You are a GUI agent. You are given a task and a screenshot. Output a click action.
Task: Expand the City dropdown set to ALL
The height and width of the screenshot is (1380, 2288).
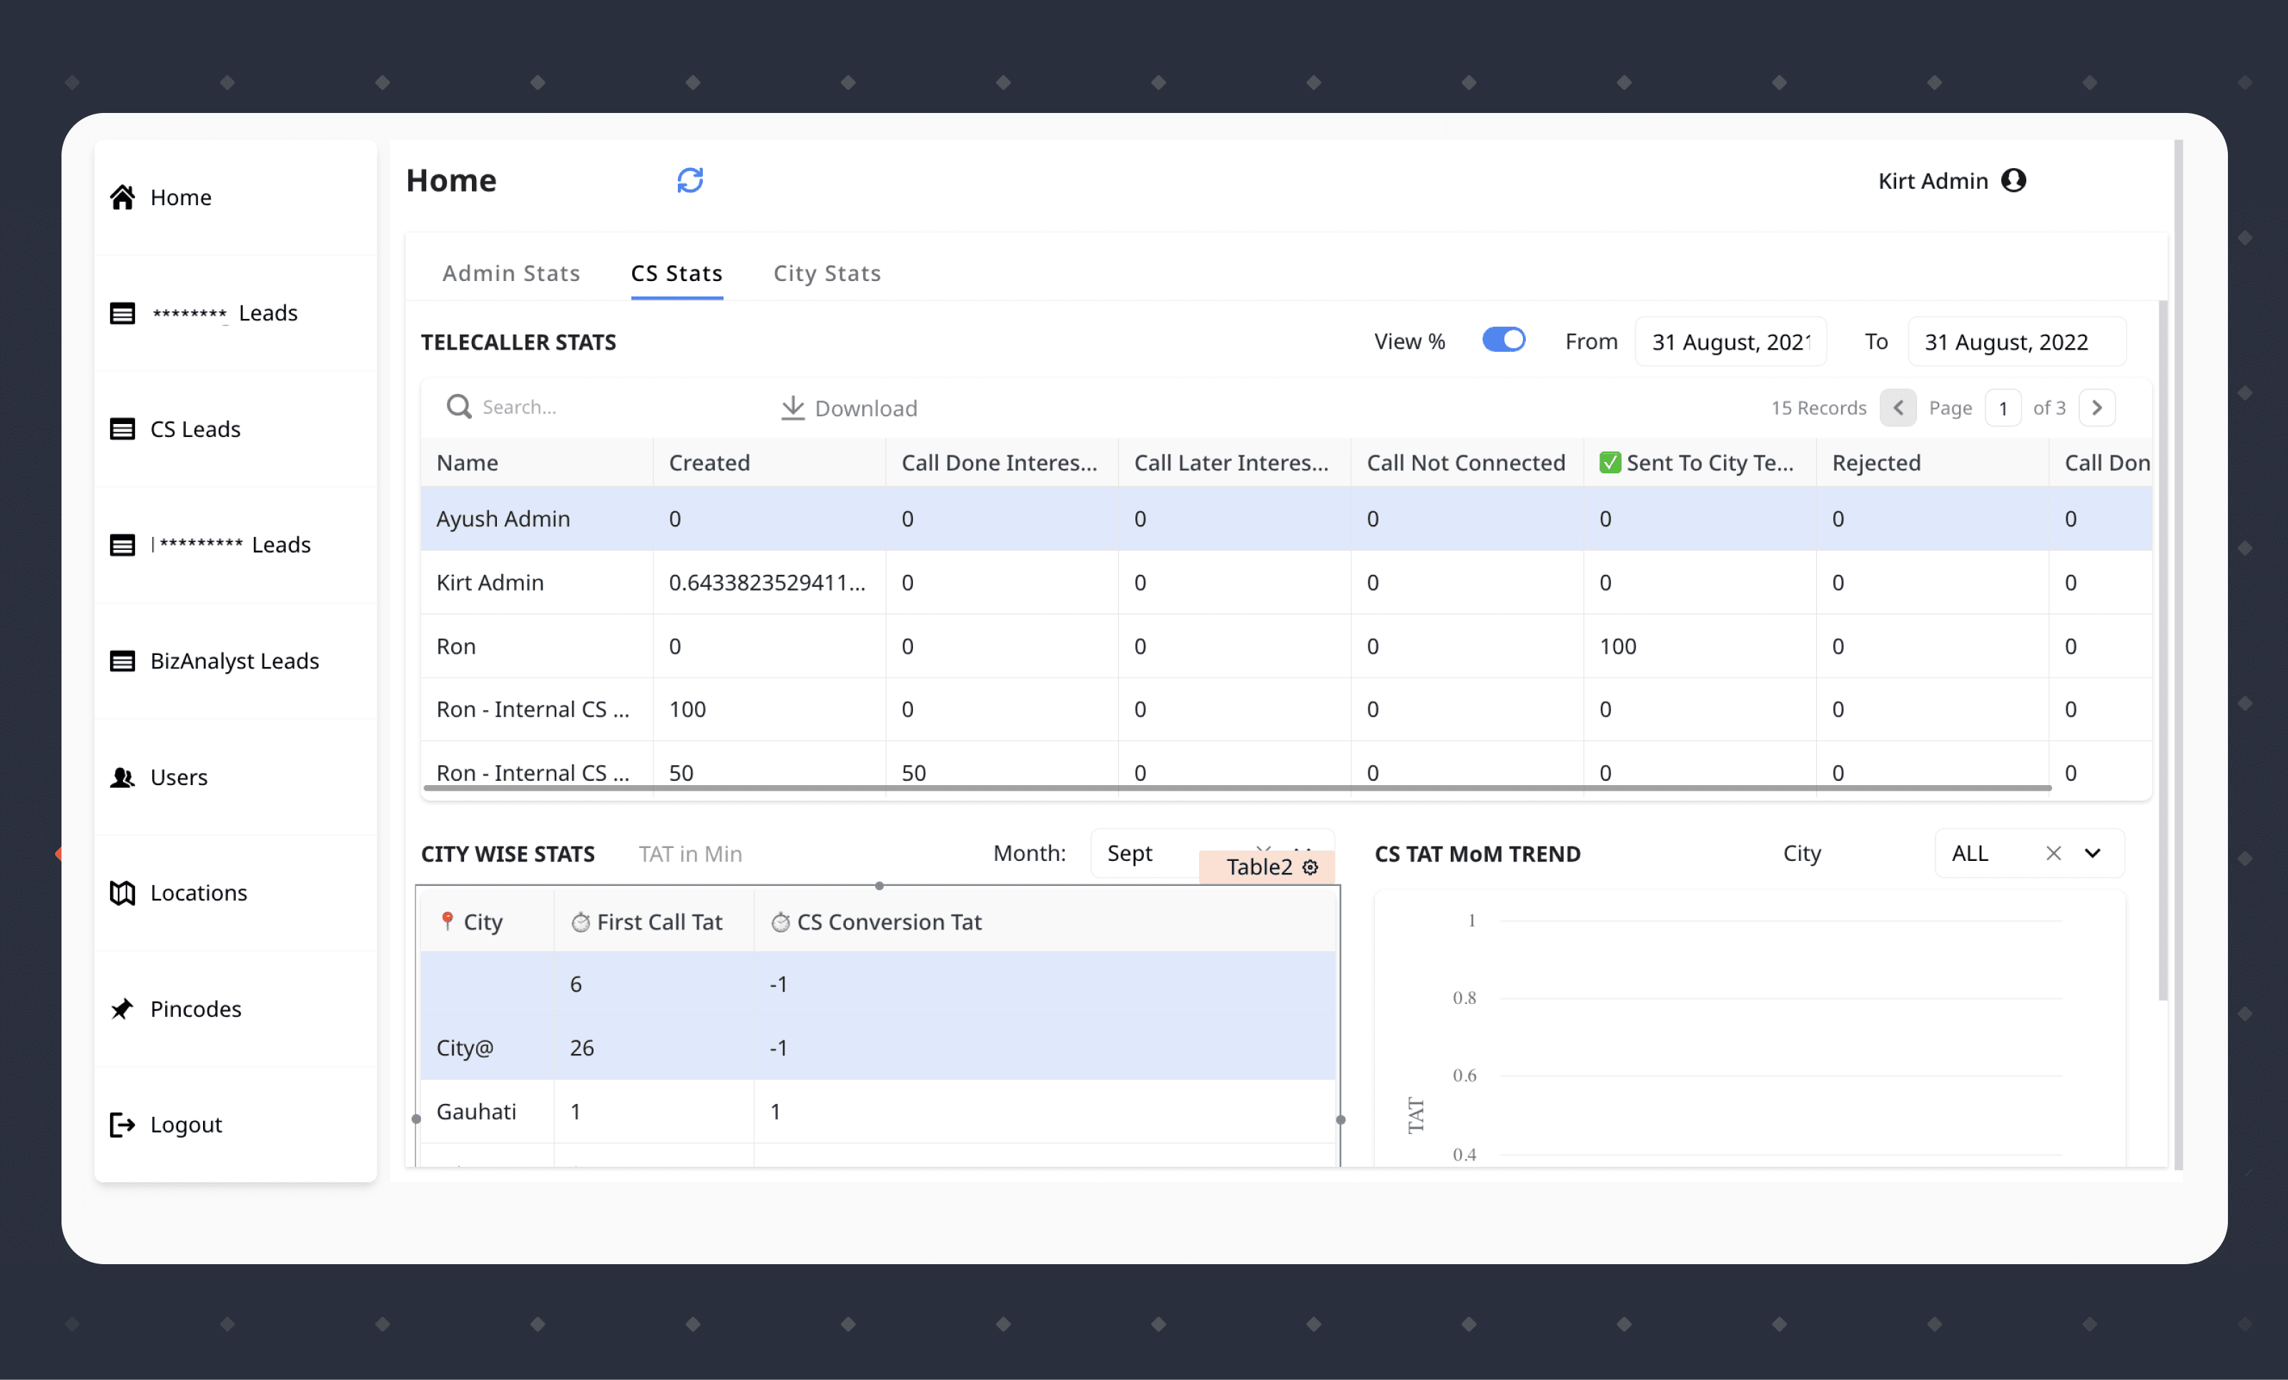coord(2093,854)
